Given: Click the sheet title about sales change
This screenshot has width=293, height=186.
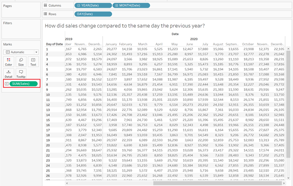Looking at the screenshot, I should (x=125, y=26).
